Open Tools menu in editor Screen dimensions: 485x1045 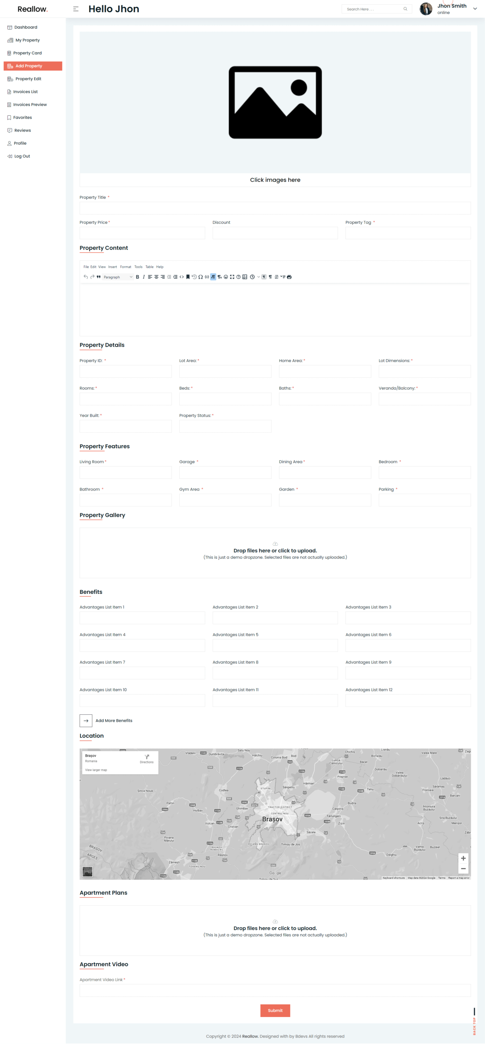coord(138,267)
